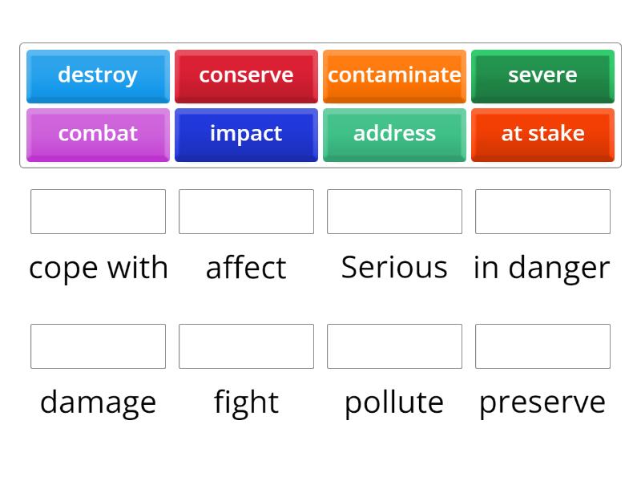Click the answer box above 'Serious'
This screenshot has width=641, height=481.
click(x=394, y=212)
